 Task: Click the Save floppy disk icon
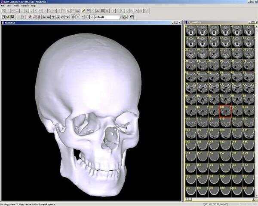12,17
